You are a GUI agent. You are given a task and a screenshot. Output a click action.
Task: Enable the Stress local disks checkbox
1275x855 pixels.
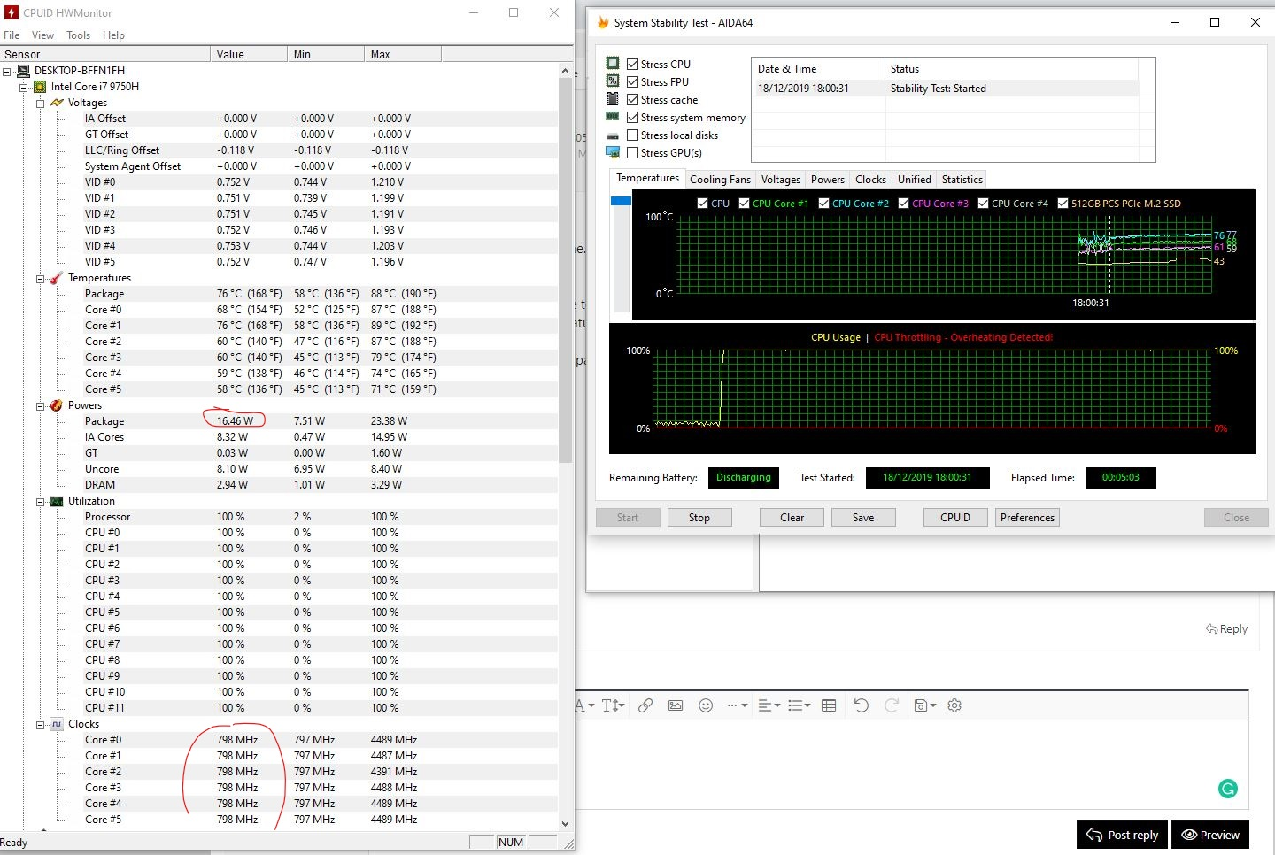click(x=632, y=135)
